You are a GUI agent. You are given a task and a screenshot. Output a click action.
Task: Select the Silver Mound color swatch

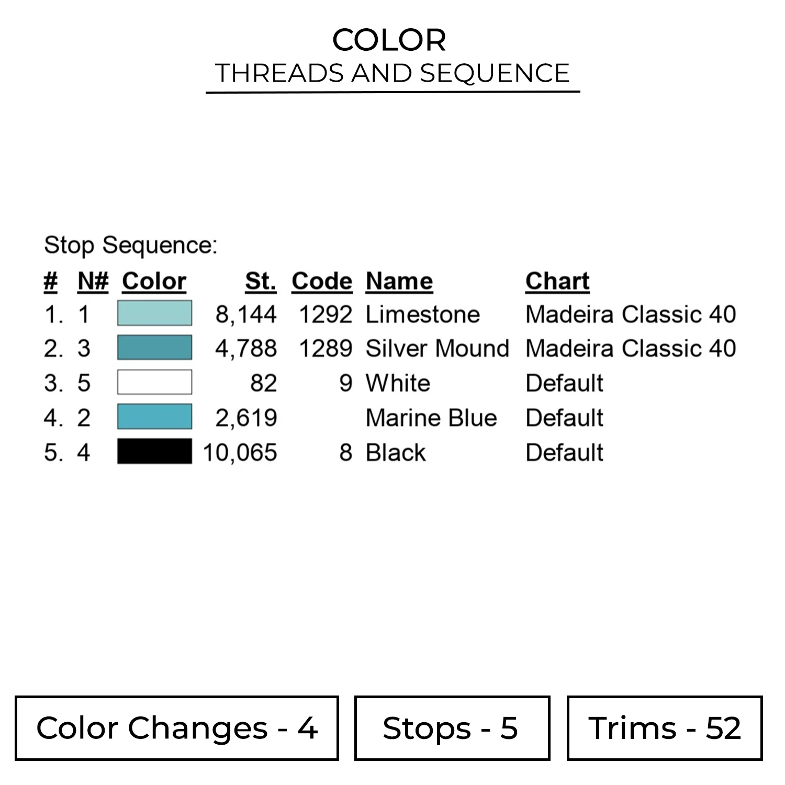(x=154, y=348)
